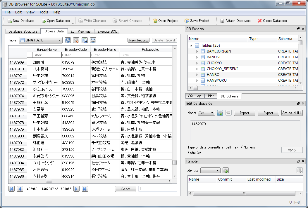Viewport: 308px width, 208px height.
Task: Click Open Database toolbar button
Action: pyautogui.click(x=56, y=21)
